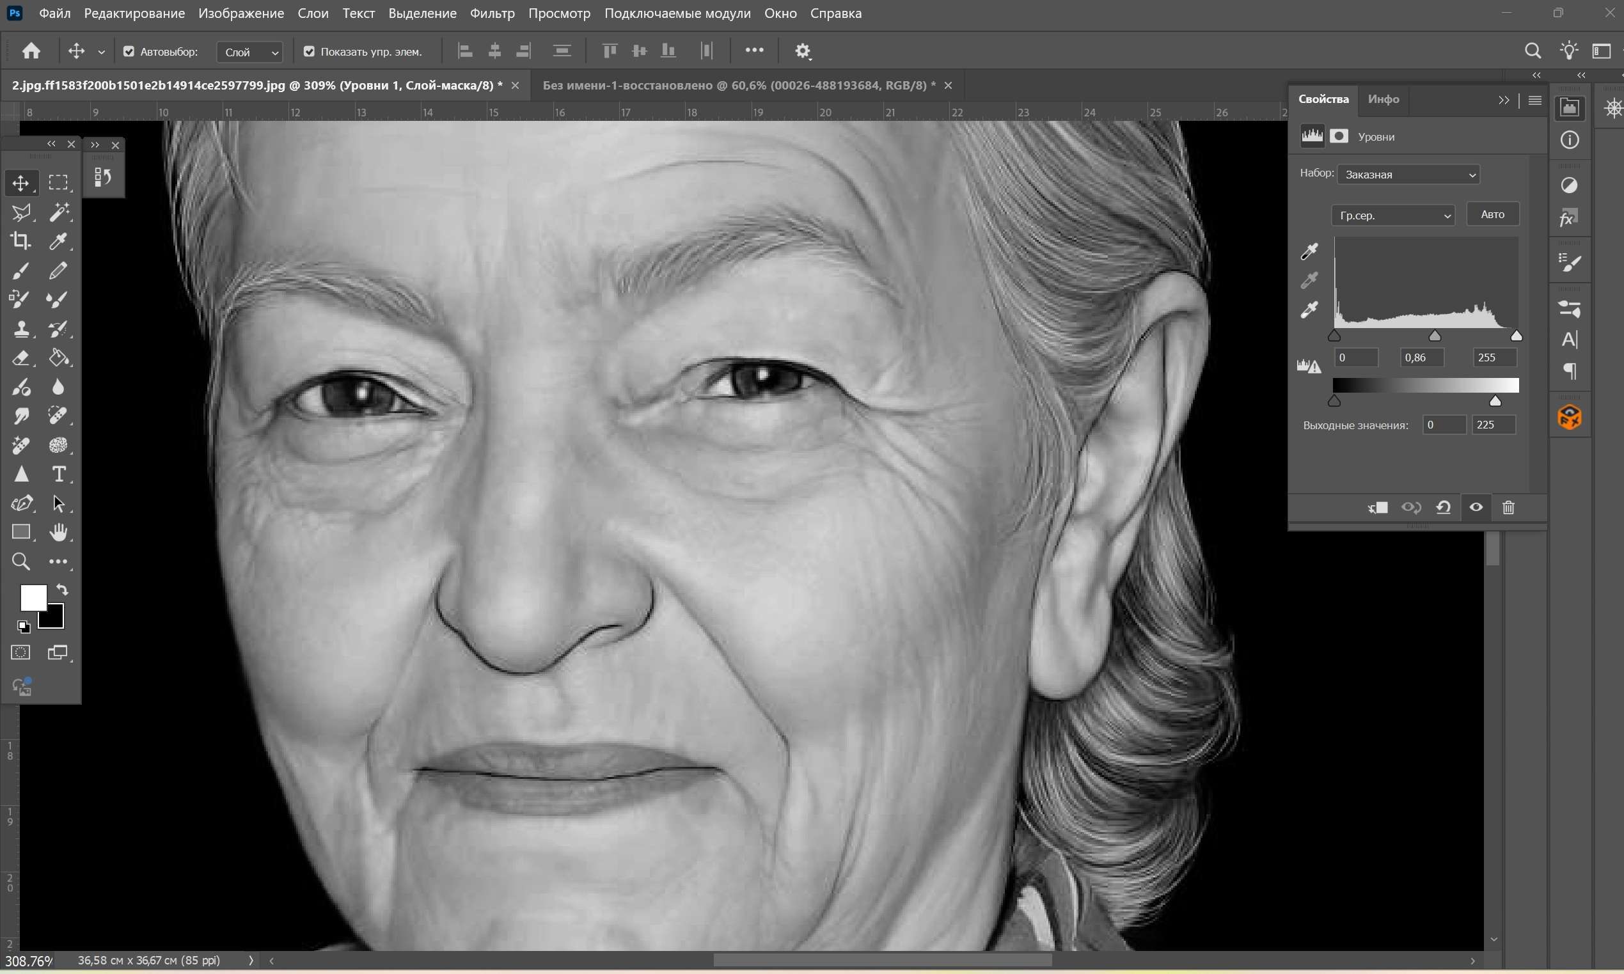Viewport: 1624px width, 974px height.
Task: Select the Horizontal Type tool
Action: tap(58, 474)
